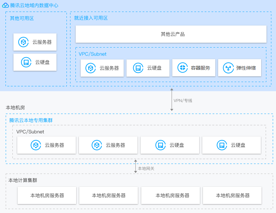276x213 pixels.
Task: Click rightmost 云硬盘 icon in 本地专用集群
Action: tap(222, 145)
